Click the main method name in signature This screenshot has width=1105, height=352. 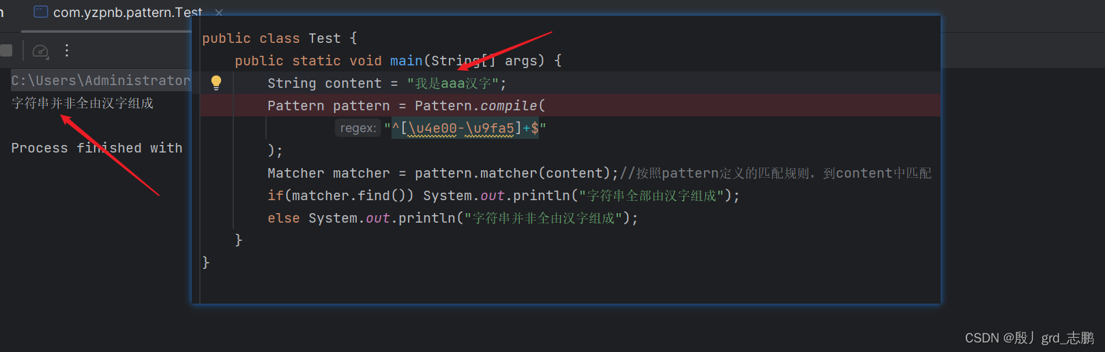point(406,61)
